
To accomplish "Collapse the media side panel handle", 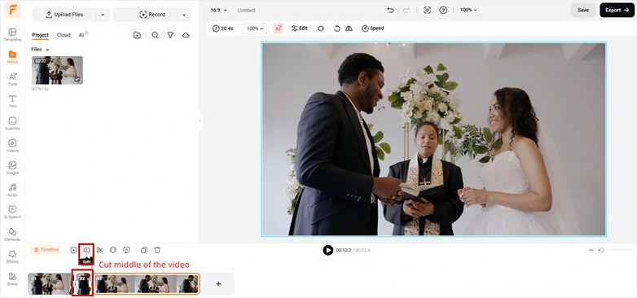I will point(200,121).
